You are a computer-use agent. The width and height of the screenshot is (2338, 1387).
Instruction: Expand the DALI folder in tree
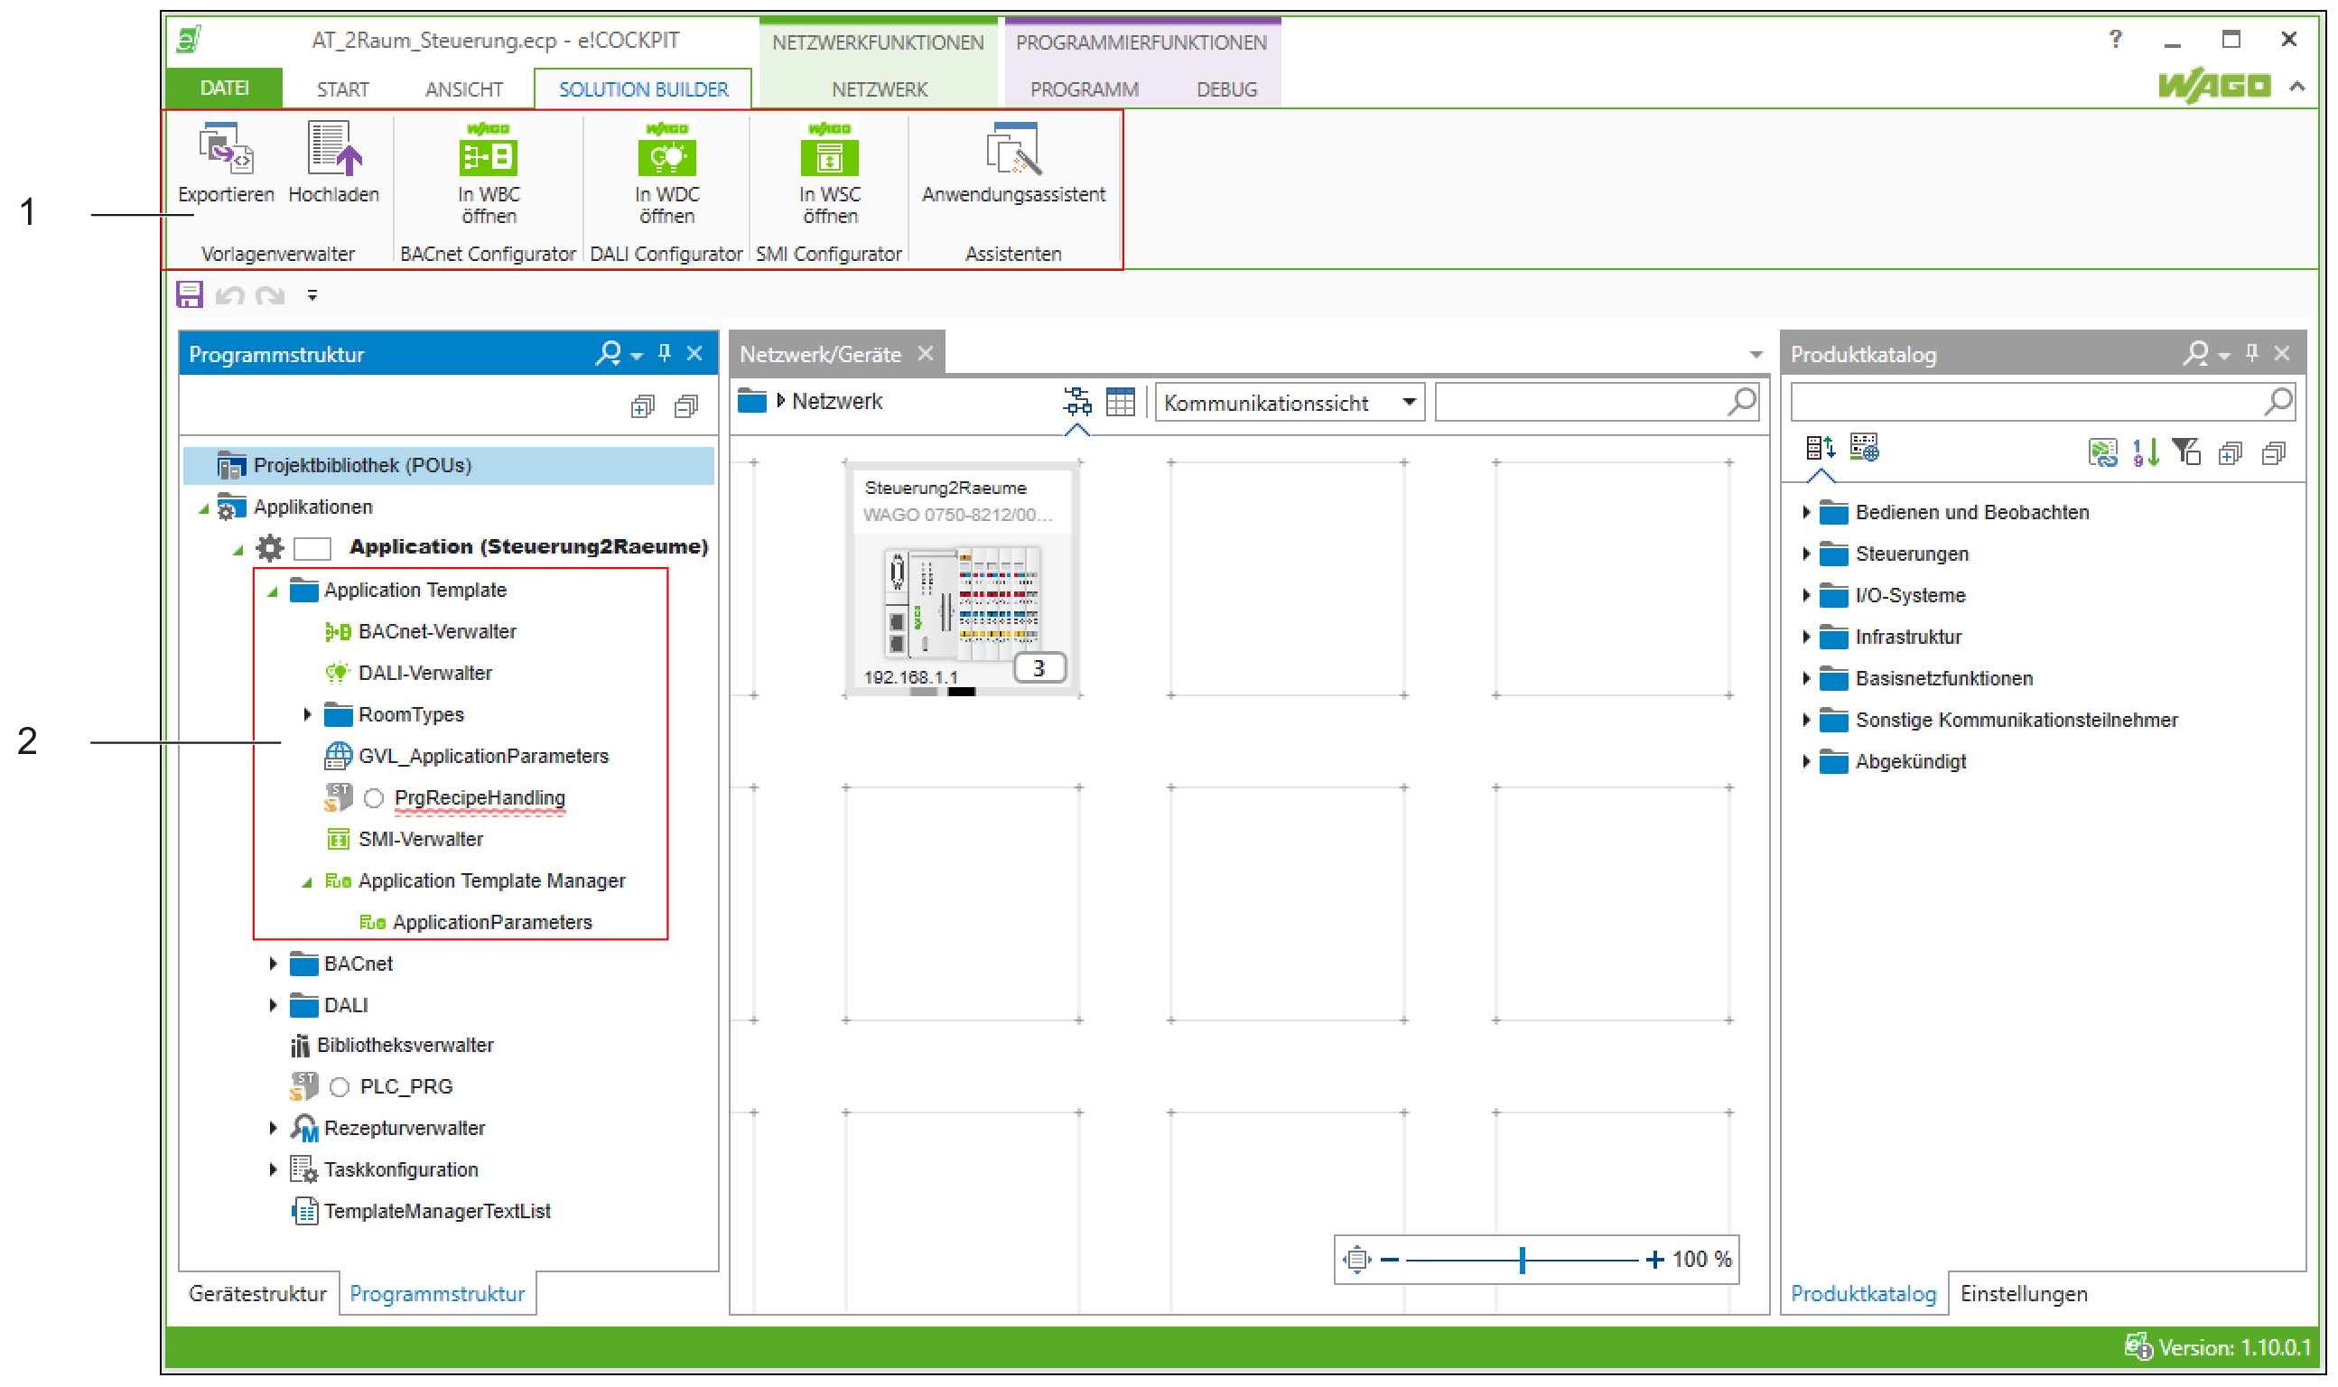tap(273, 1006)
